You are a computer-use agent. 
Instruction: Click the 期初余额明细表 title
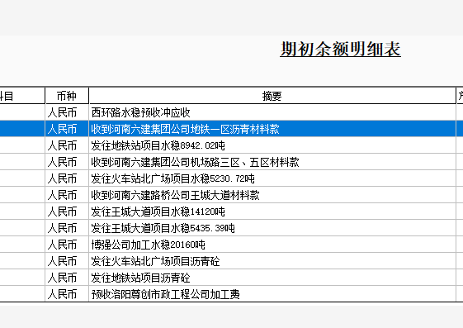pos(340,49)
